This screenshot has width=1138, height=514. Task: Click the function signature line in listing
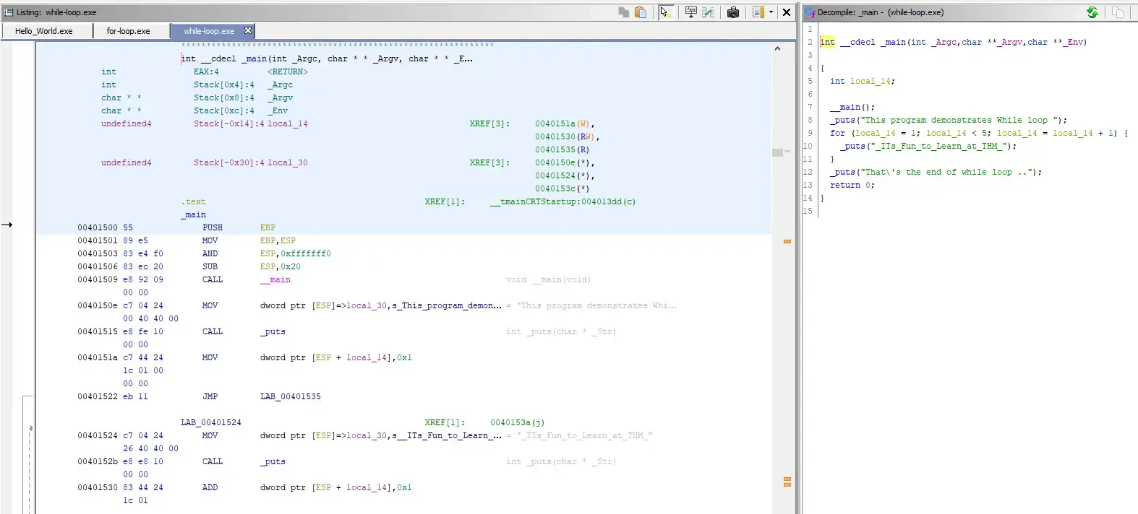click(327, 58)
